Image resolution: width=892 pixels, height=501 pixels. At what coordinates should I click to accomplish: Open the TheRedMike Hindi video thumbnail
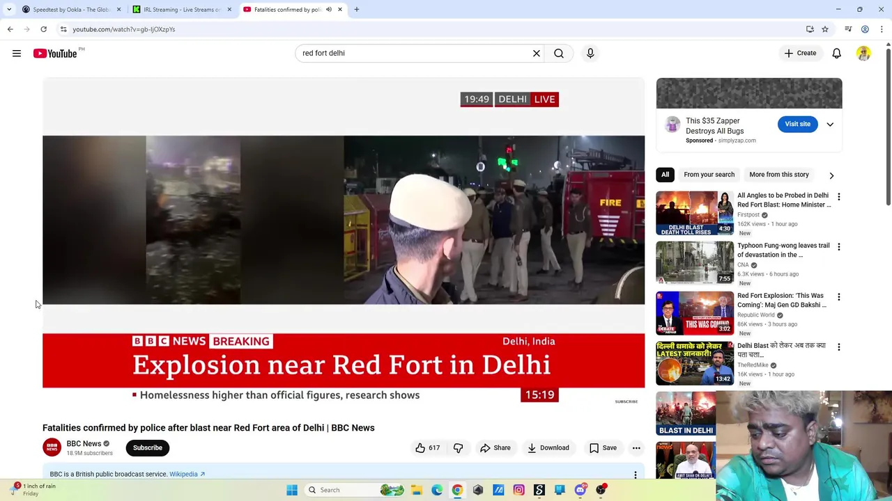click(x=694, y=363)
